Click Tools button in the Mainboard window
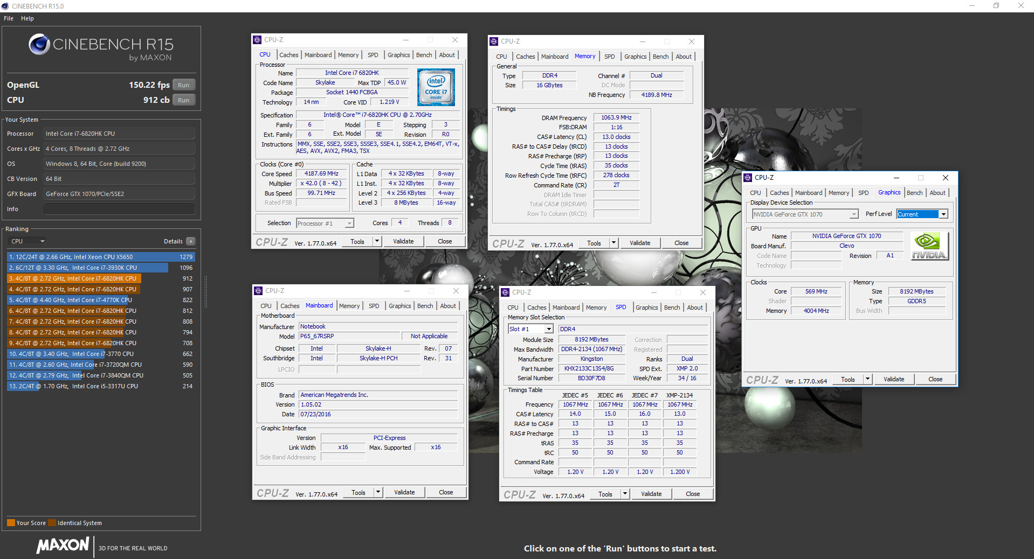Viewport: 1034px width, 559px height. [359, 492]
